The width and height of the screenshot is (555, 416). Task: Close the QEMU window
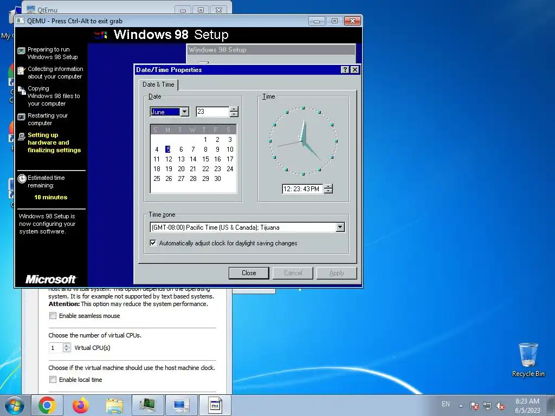pos(352,21)
